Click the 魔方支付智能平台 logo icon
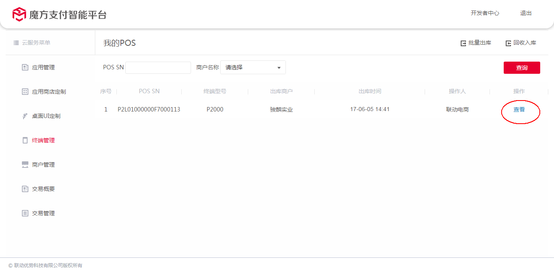Viewport: 554px width, 270px height. click(x=19, y=14)
